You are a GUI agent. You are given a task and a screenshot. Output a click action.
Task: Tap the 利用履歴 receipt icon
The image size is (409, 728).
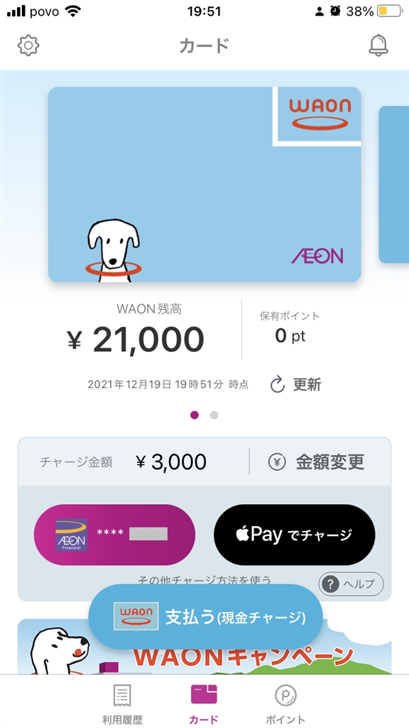tap(122, 695)
